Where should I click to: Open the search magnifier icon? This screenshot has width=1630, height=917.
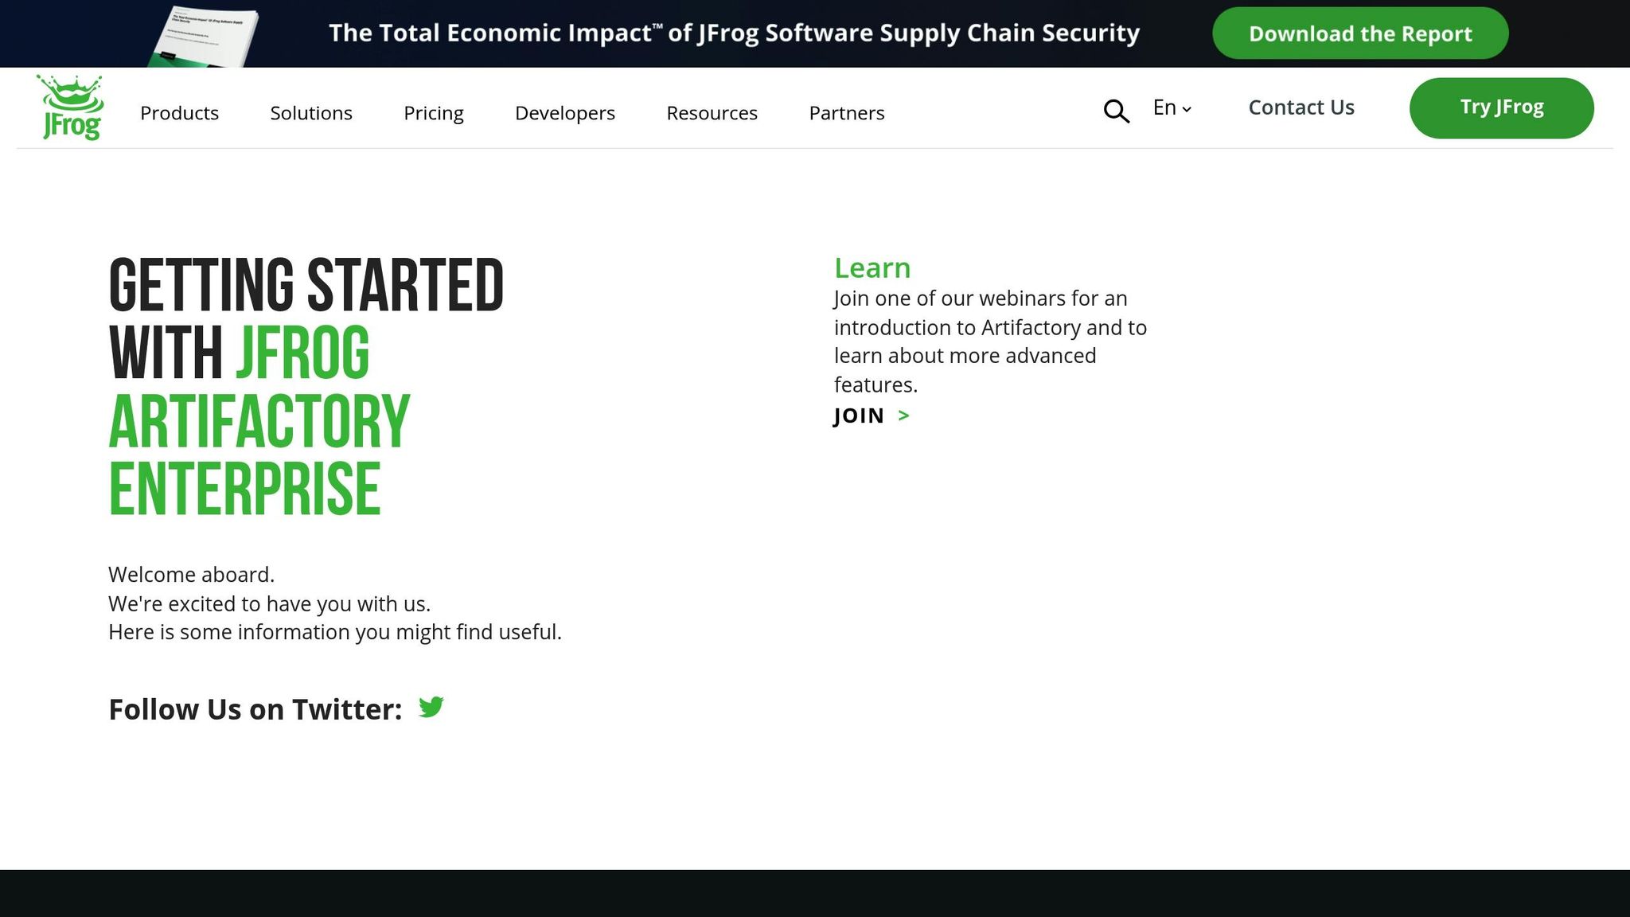click(x=1116, y=111)
